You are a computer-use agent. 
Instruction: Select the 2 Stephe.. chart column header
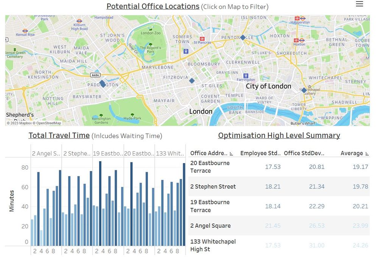[77, 154]
